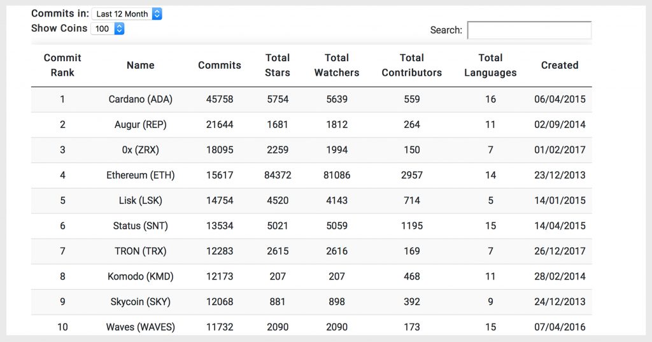Open the Commits in 'Last 12 Month' dropdown
The image size is (652, 342).
coord(127,14)
